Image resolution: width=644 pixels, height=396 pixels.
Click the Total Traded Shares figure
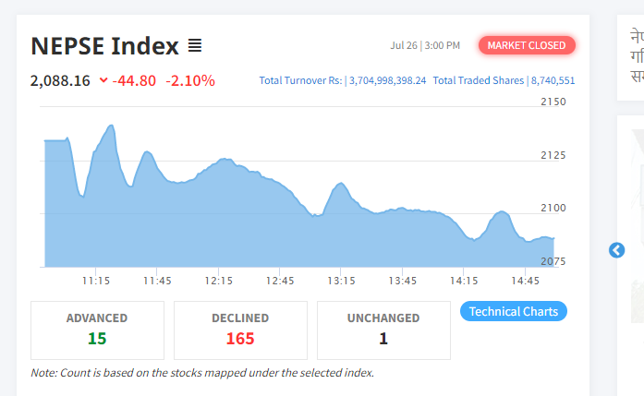coord(553,81)
